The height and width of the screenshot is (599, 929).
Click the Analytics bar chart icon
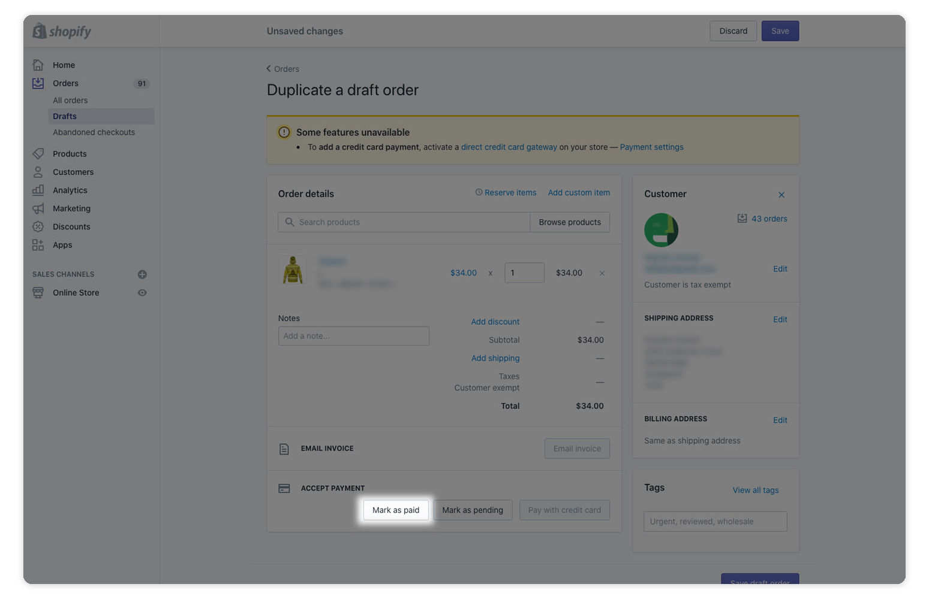[x=38, y=190]
